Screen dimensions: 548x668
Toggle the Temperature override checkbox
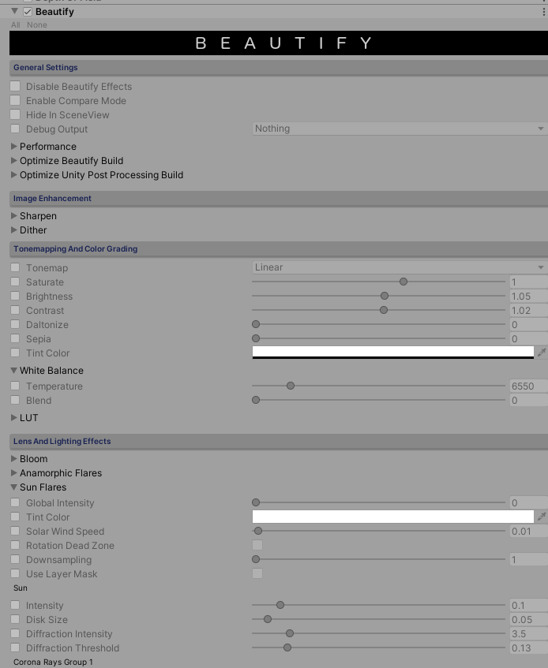pyautogui.click(x=15, y=386)
